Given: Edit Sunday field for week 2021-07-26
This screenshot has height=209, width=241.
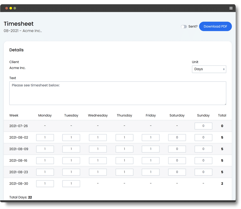Looking at the screenshot, I should tap(203, 126).
